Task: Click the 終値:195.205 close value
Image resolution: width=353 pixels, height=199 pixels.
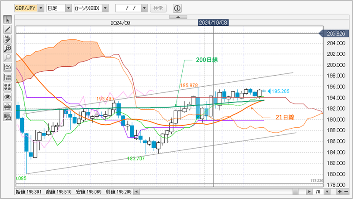Action: click(119, 192)
